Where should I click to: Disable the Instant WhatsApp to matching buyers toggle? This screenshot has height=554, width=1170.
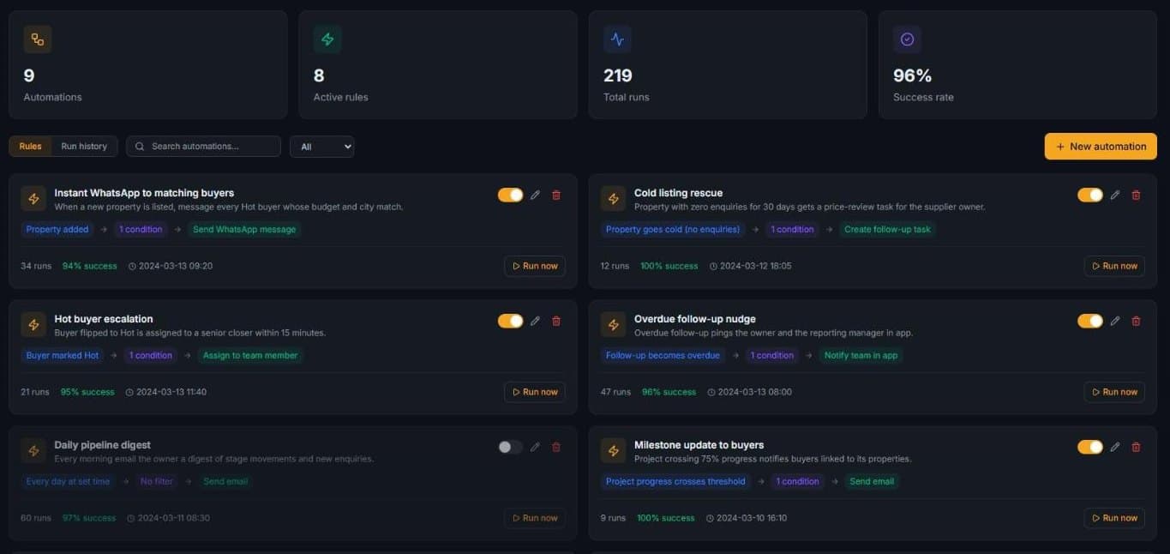point(510,195)
